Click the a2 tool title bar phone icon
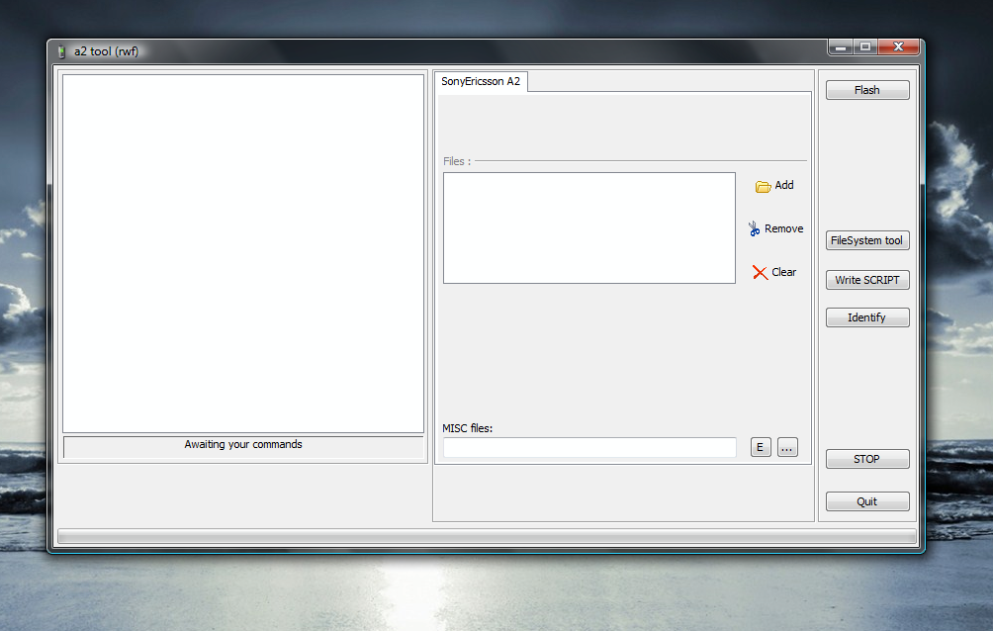The height and width of the screenshot is (631, 993). pos(61,51)
